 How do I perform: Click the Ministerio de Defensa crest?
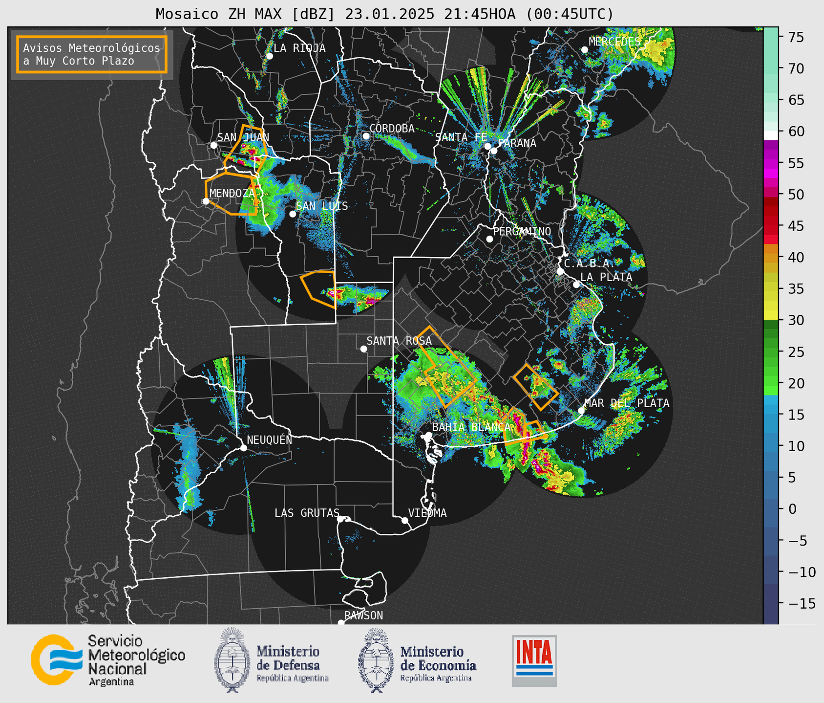click(x=232, y=660)
